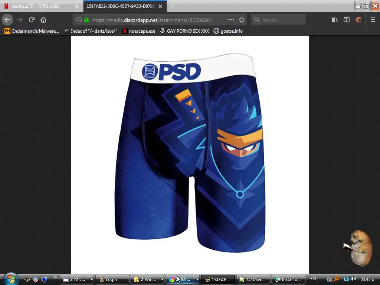
Task: Open the Library view icon
Action: 335,20
